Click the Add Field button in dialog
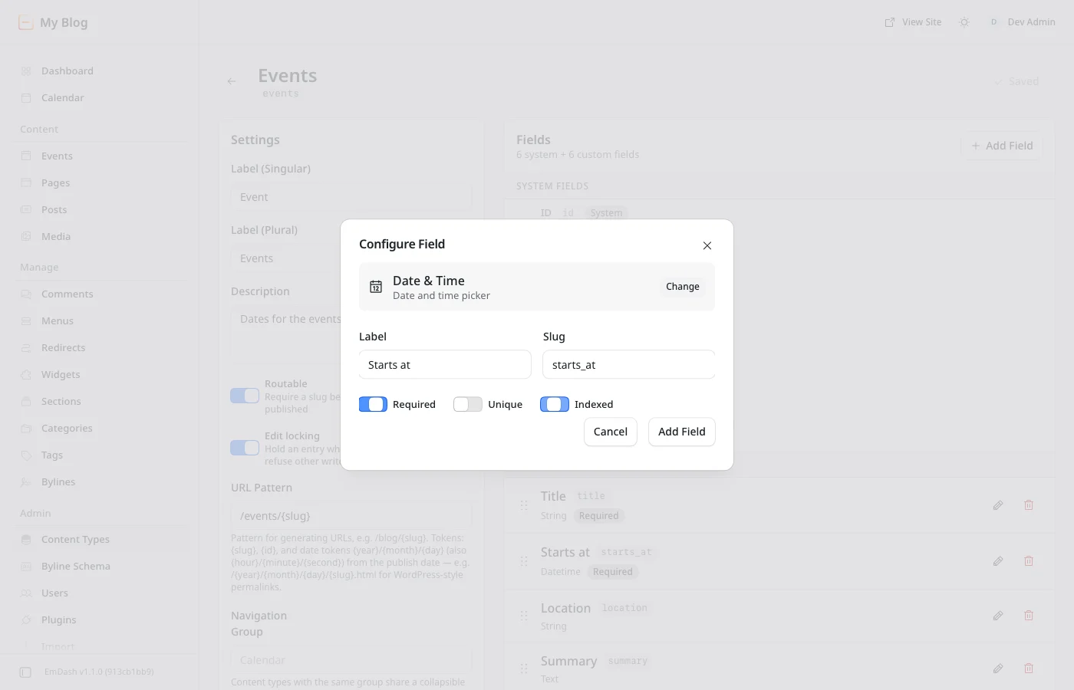Image resolution: width=1074 pixels, height=690 pixels. coord(682,432)
